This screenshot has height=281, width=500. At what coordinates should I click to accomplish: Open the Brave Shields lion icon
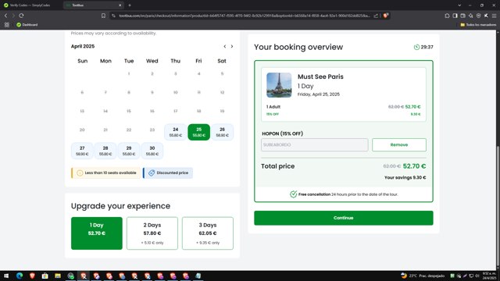pos(385,16)
